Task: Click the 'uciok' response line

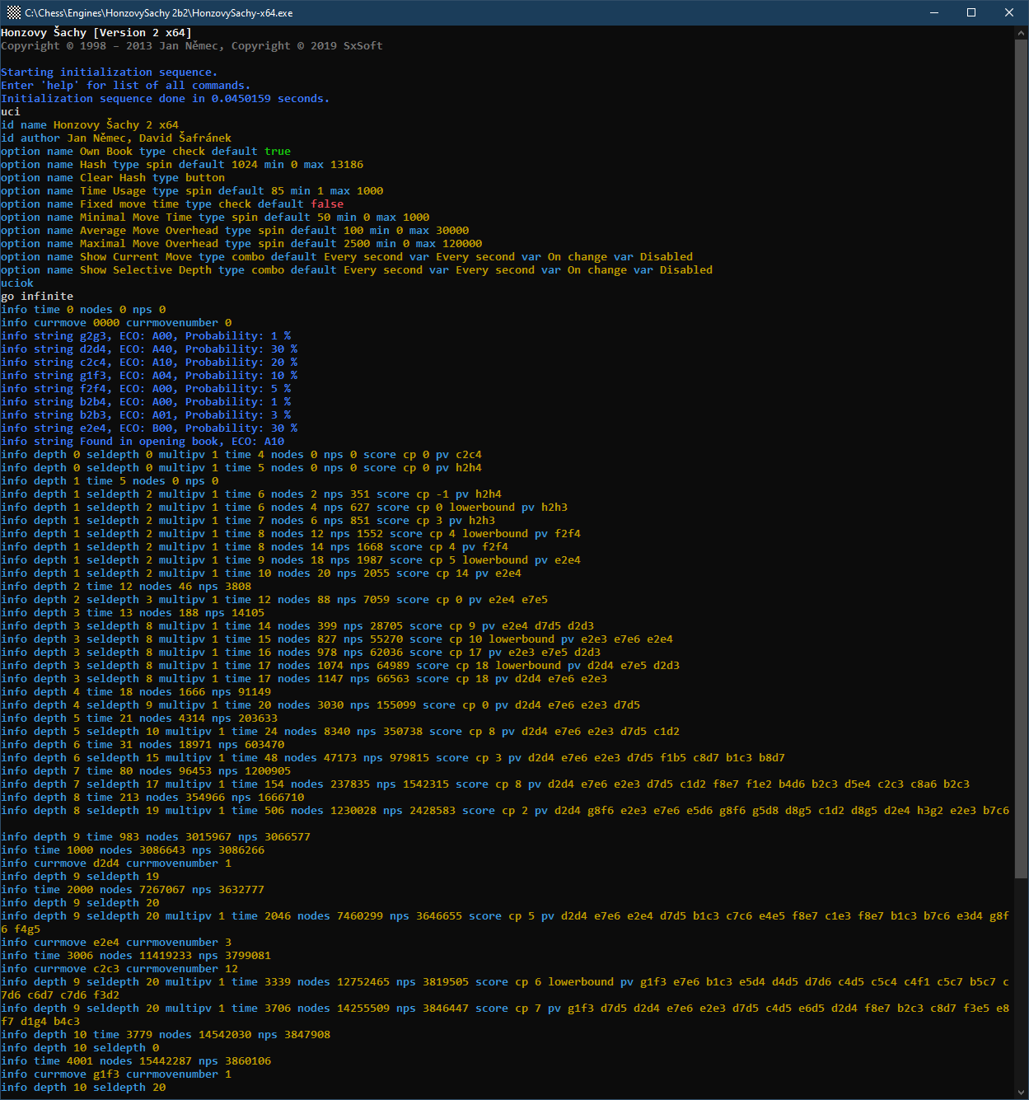Action: tap(17, 283)
